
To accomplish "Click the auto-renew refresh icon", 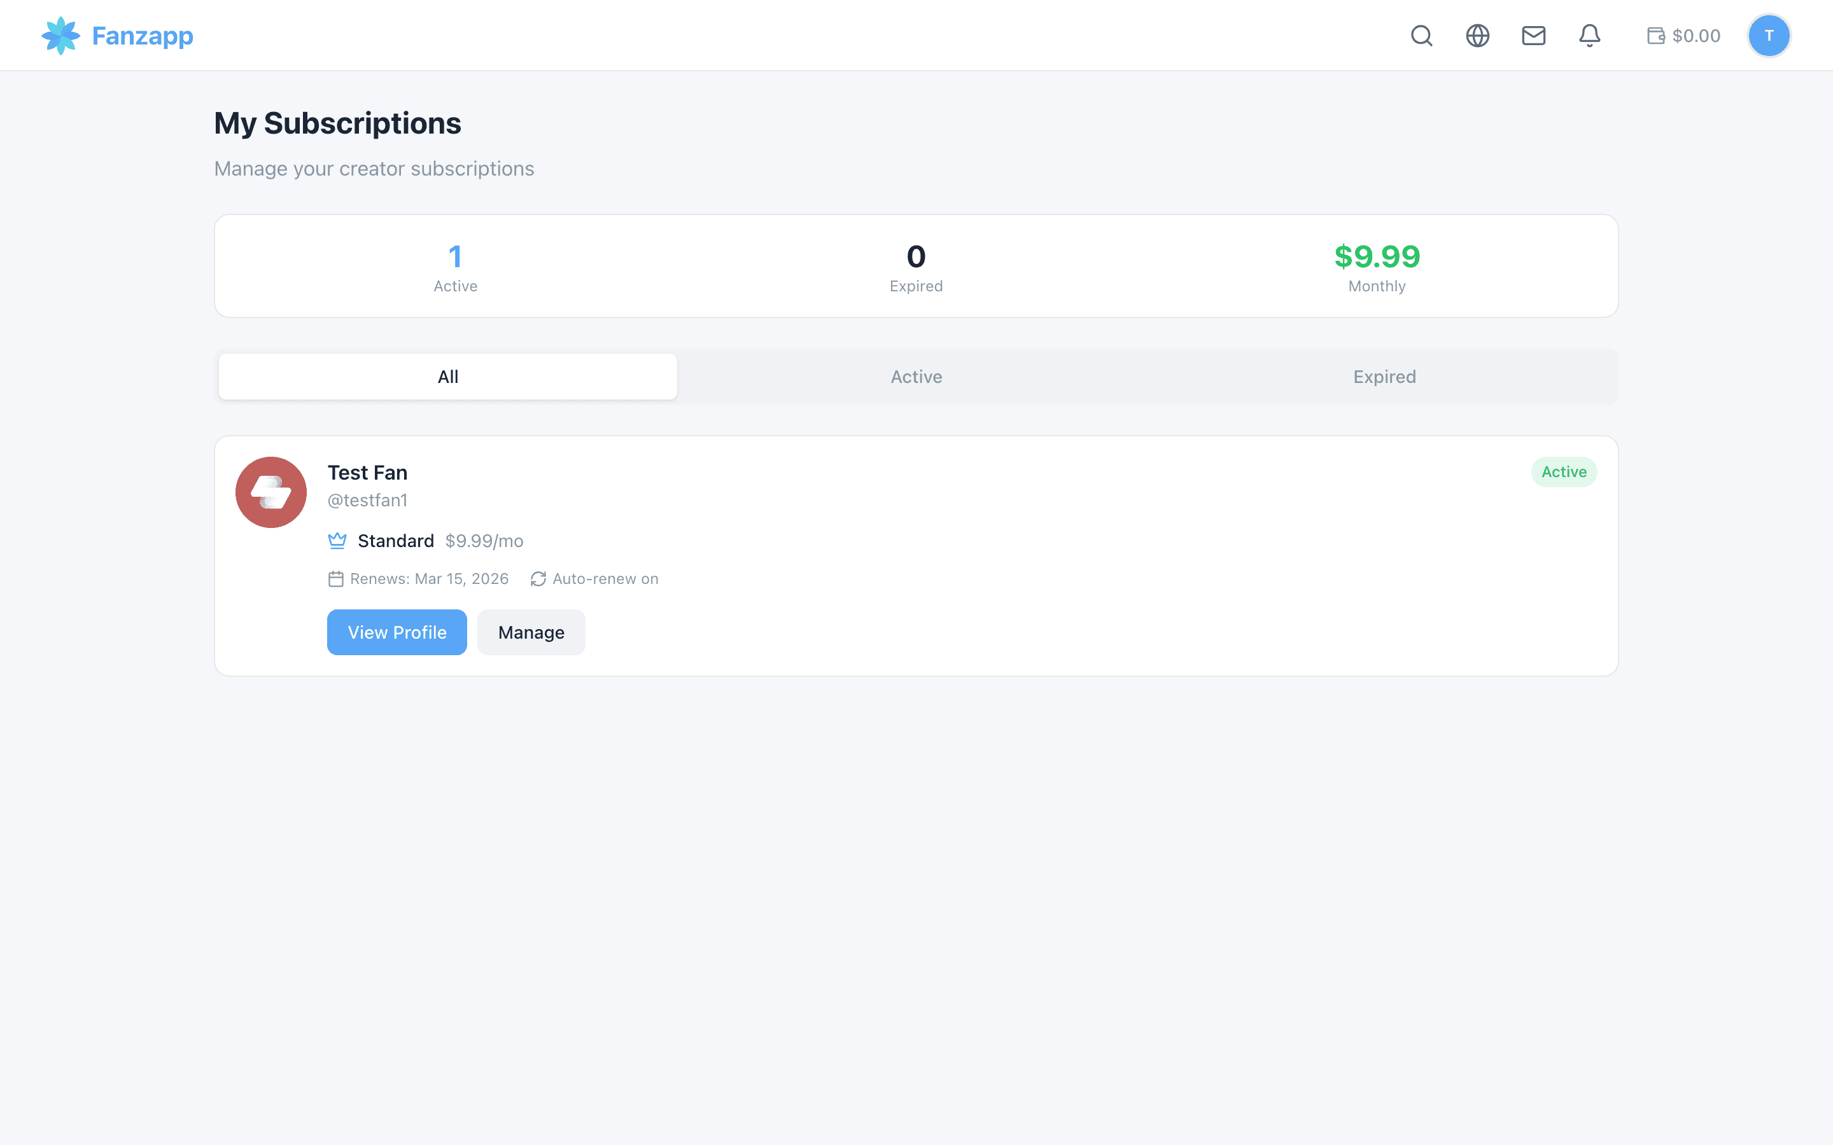I will click(538, 579).
